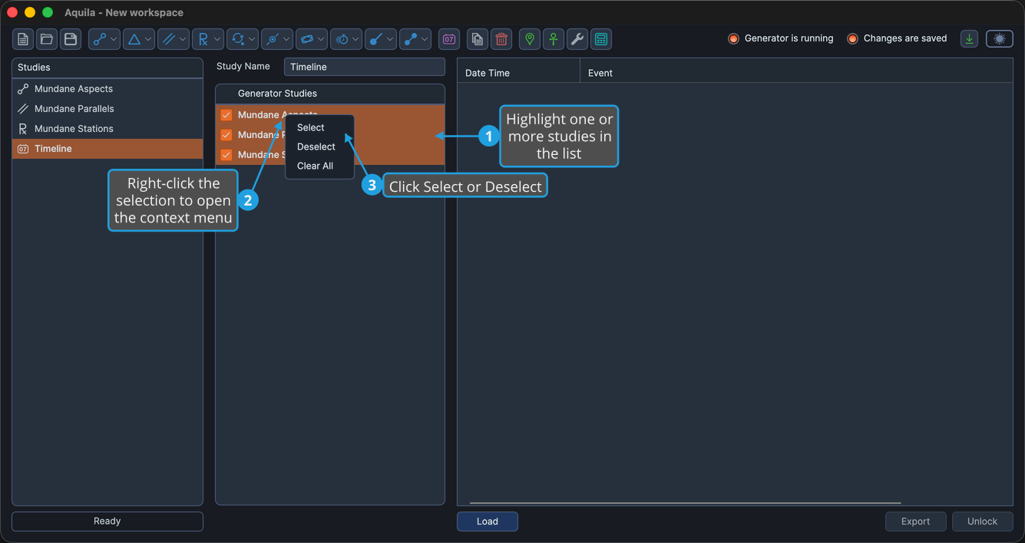Create a new workspace document

23,39
